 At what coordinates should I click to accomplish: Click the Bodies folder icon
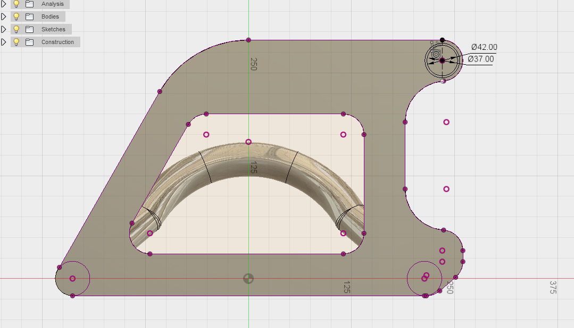point(30,16)
